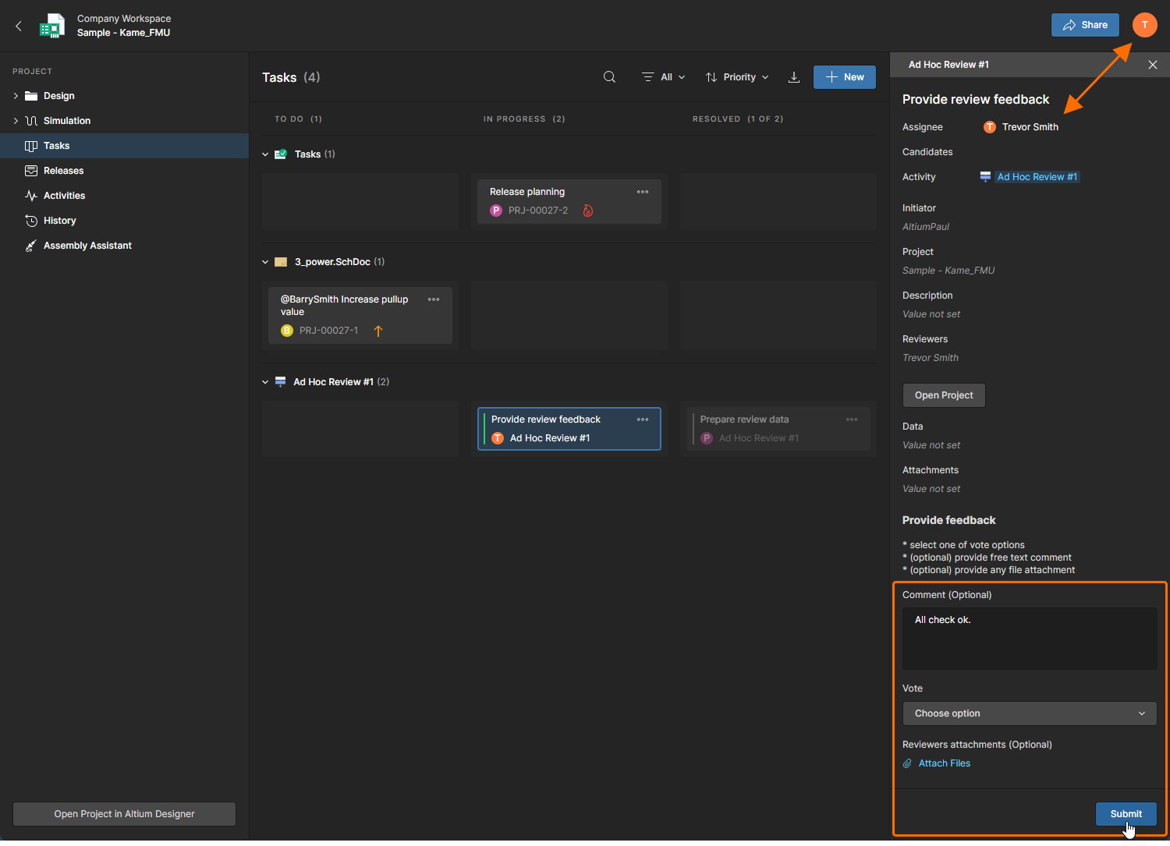The width and height of the screenshot is (1170, 846).
Task: Collapse the Ad Hoc Review #1 task group
Action: pyautogui.click(x=265, y=382)
